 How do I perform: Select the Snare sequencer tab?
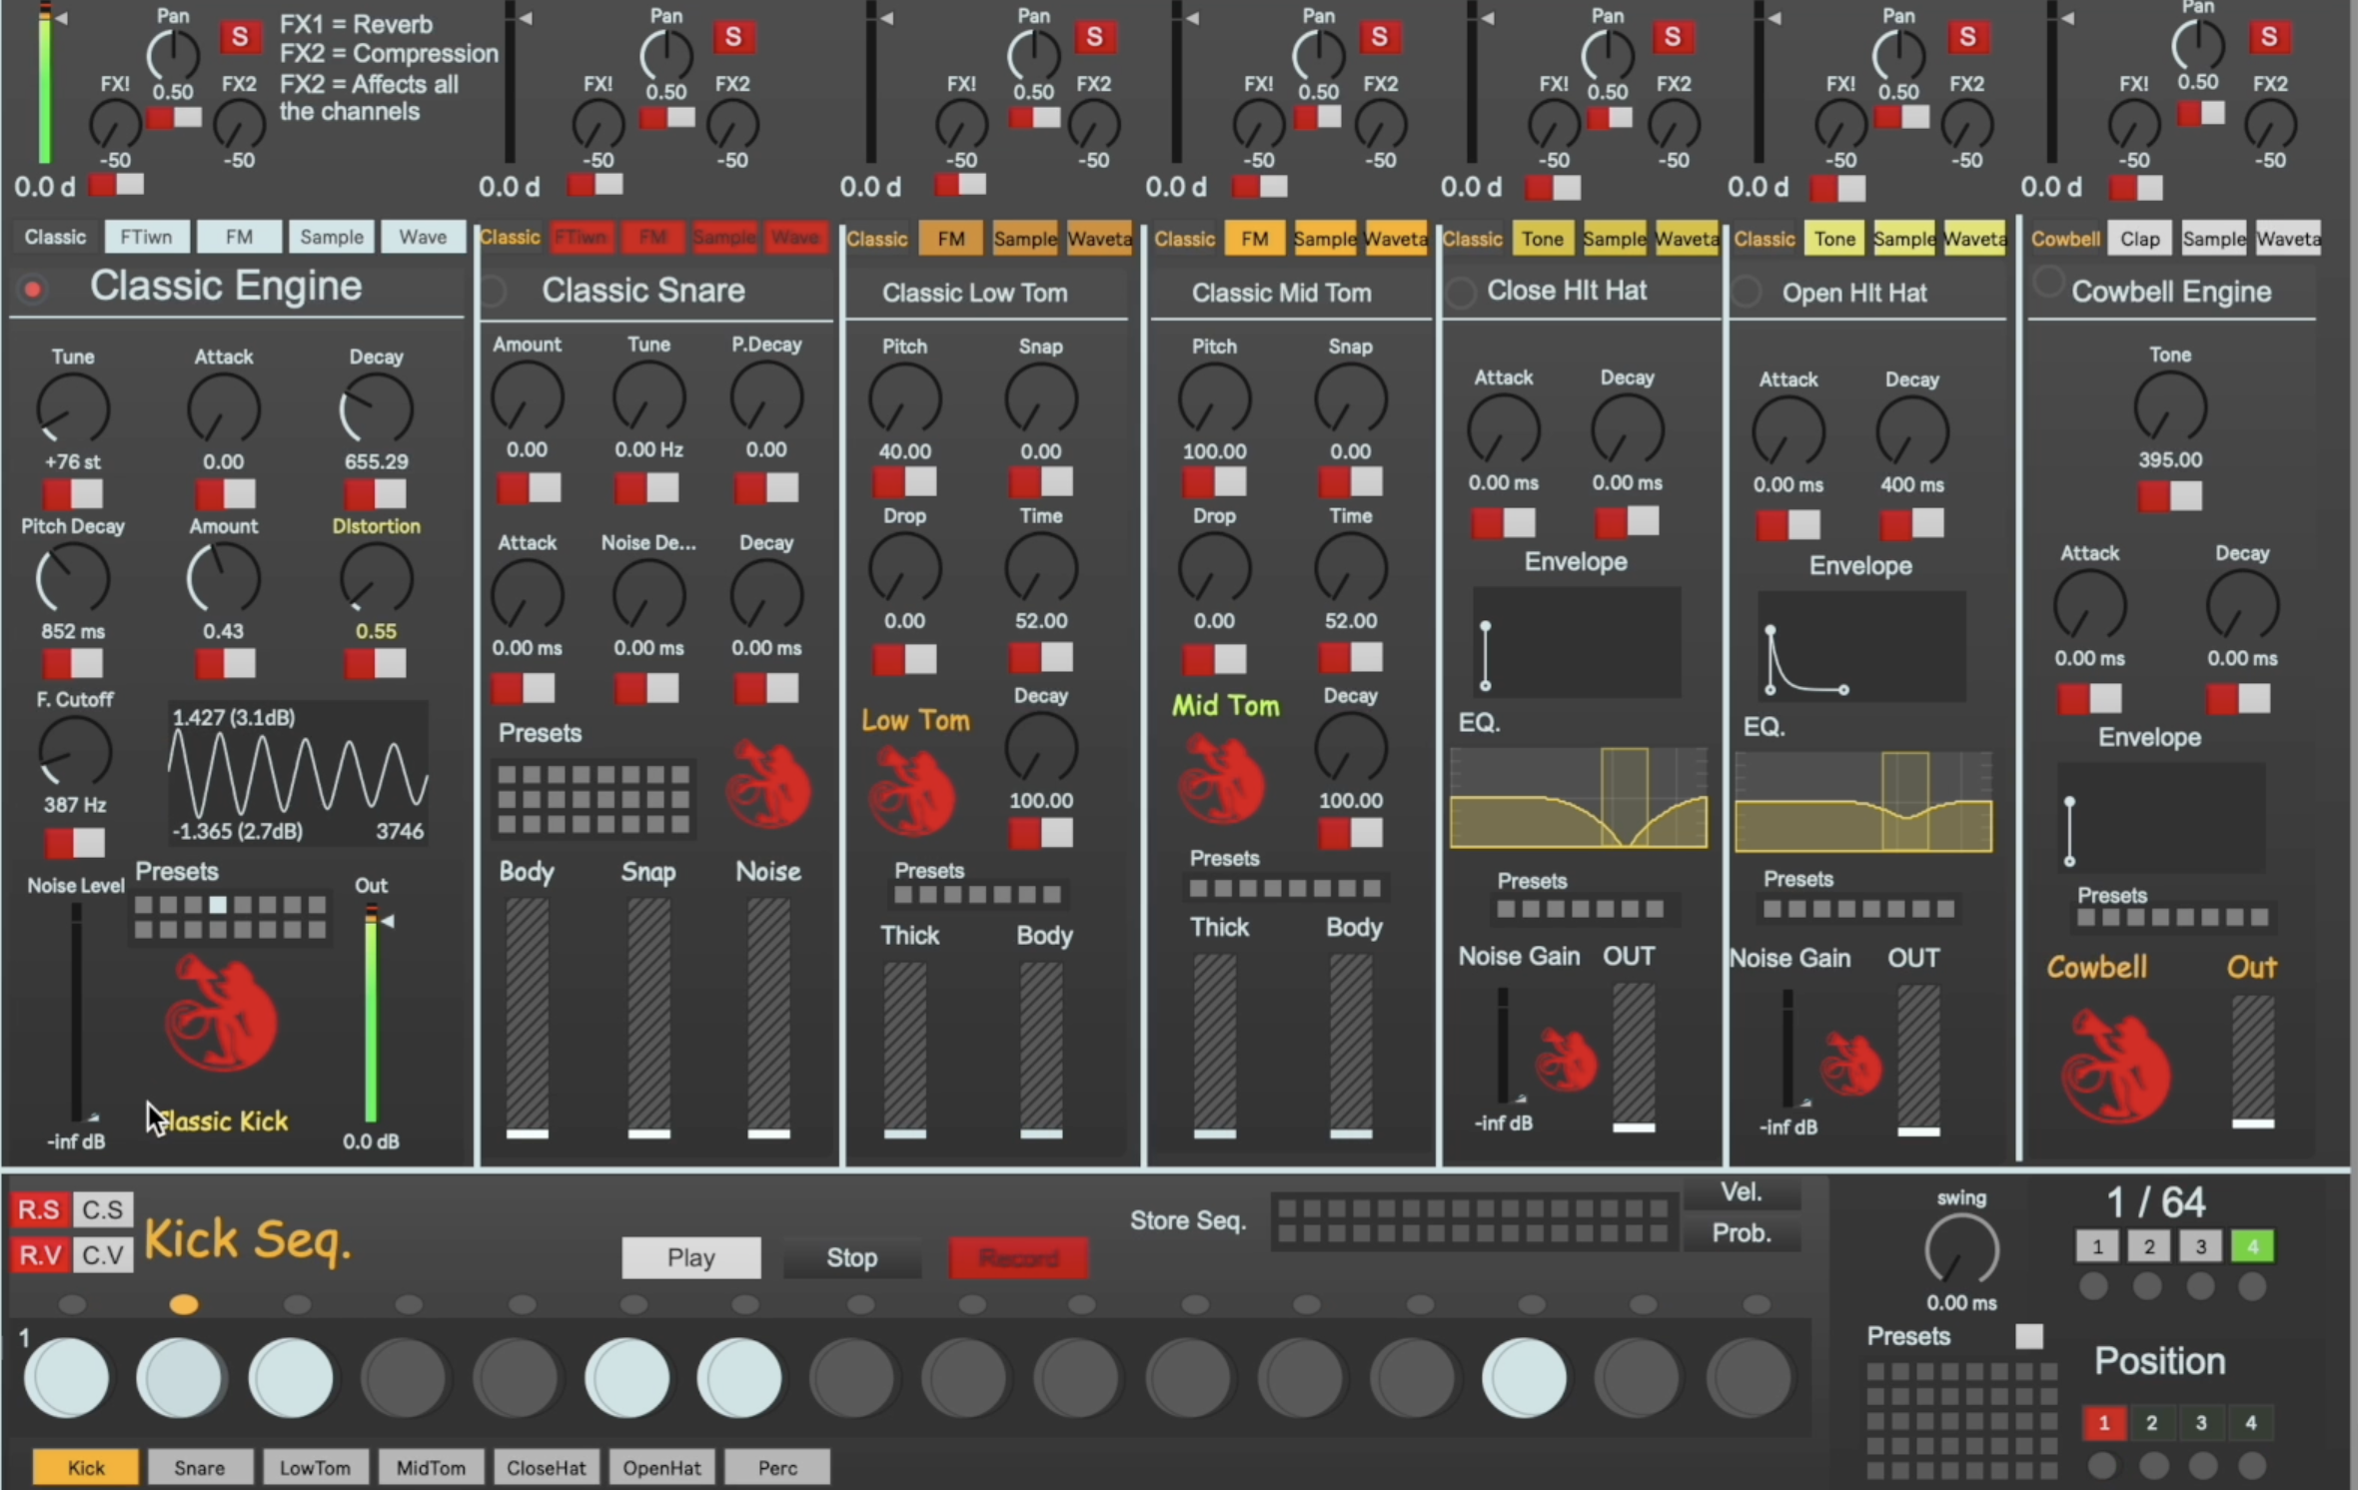click(199, 1467)
